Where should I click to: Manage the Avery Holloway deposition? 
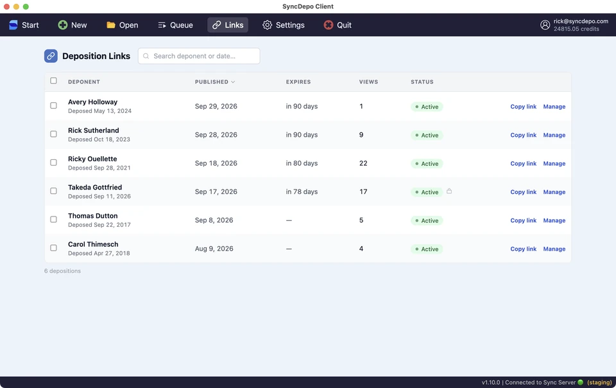(x=554, y=107)
